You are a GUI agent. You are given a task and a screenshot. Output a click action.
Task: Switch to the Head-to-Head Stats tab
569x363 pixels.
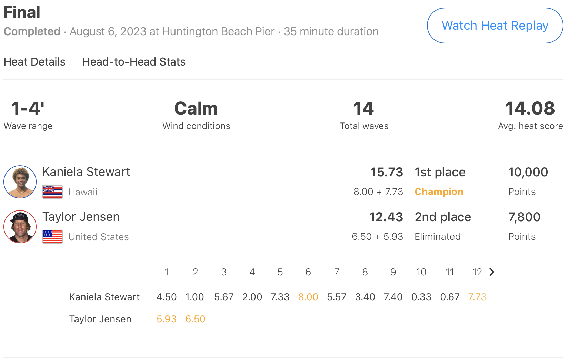[x=134, y=62]
